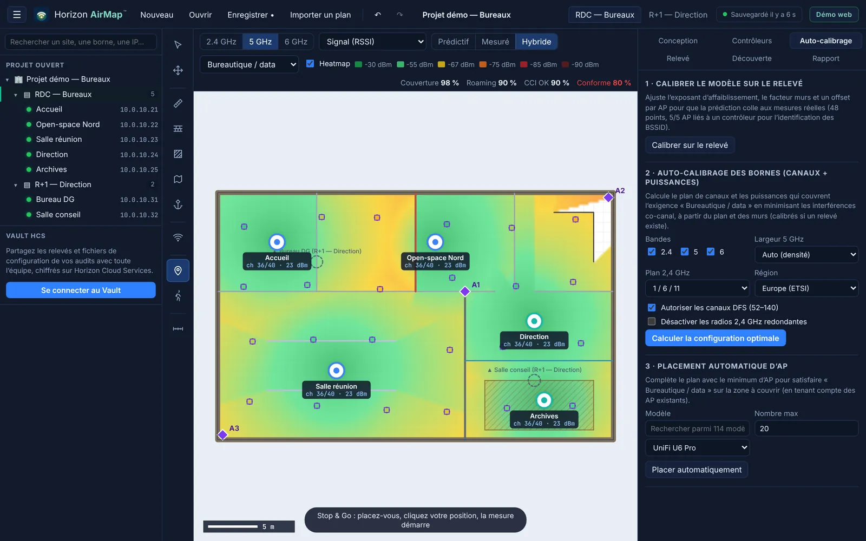Open the Bureautique / data requirement dropdown

[249, 64]
